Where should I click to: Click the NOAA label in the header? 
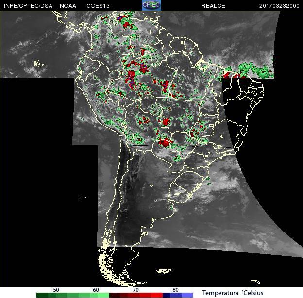click(x=68, y=6)
